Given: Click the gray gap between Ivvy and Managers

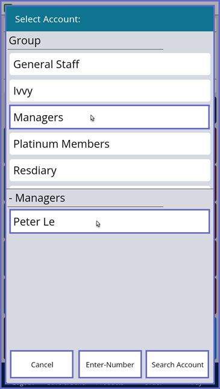Looking at the screenshot, I should 110,104.
